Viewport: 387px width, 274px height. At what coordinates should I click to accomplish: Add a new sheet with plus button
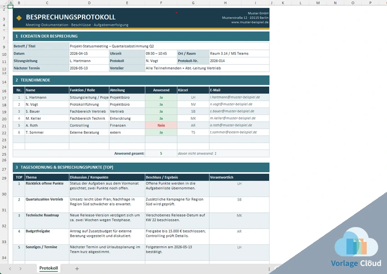tap(77, 269)
